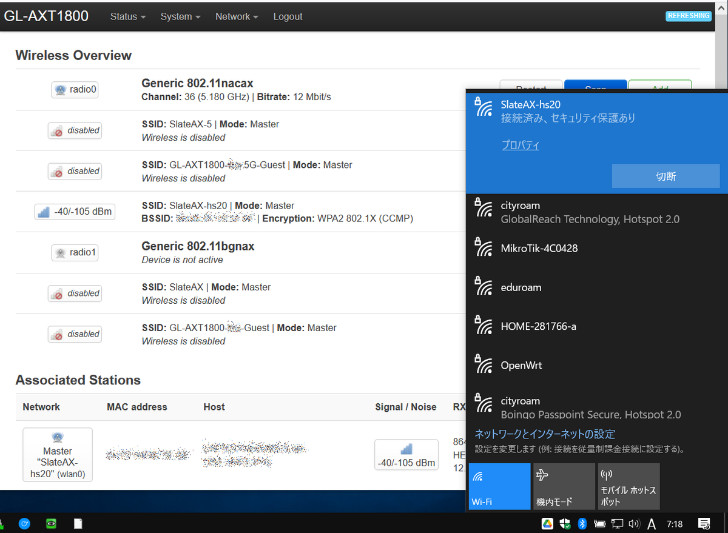Click the "Host" column header
Image resolution: width=728 pixels, height=533 pixels.
coord(214,407)
